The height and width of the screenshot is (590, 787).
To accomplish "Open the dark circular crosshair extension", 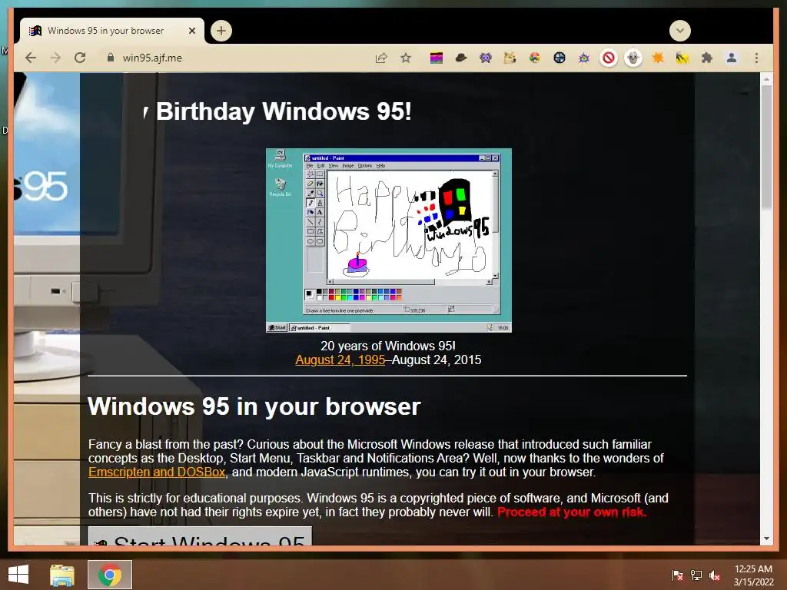I will [x=560, y=58].
